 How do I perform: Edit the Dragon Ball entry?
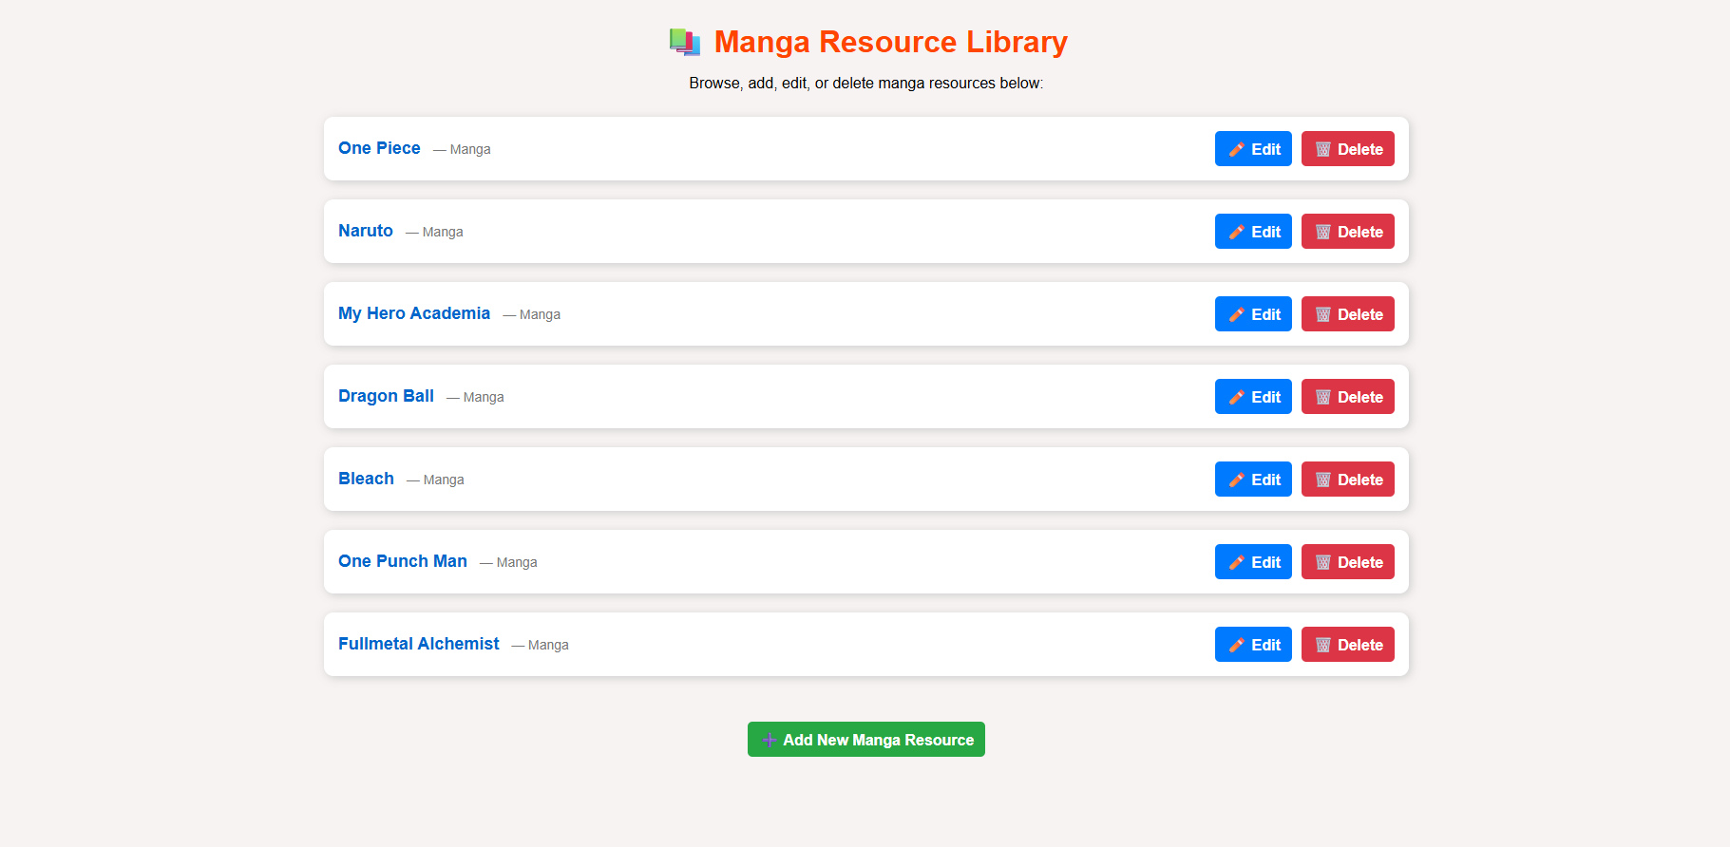[1253, 397]
